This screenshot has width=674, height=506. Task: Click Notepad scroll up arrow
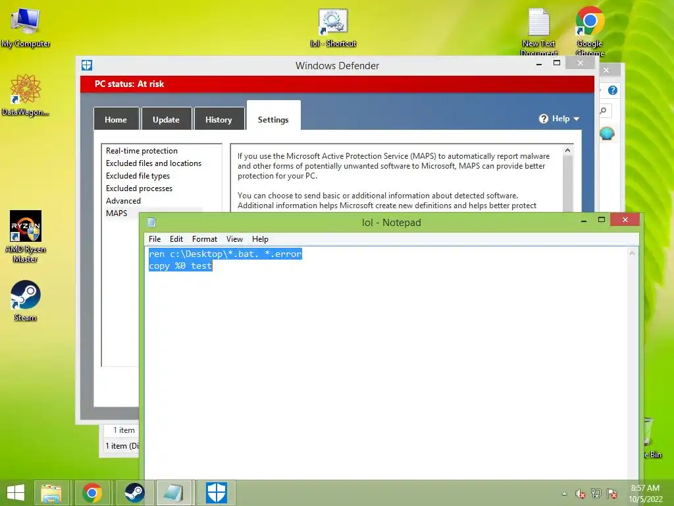(632, 254)
